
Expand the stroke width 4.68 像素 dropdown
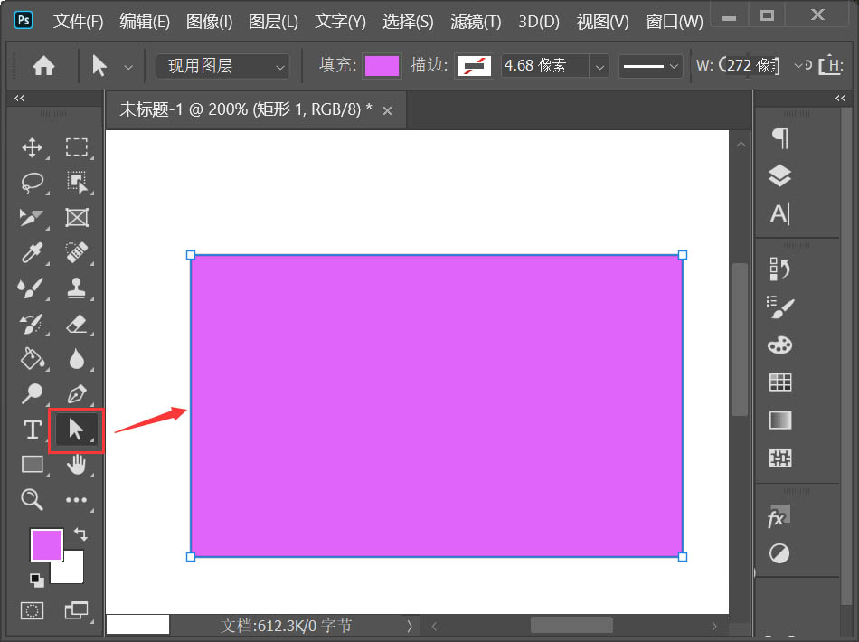click(x=599, y=65)
